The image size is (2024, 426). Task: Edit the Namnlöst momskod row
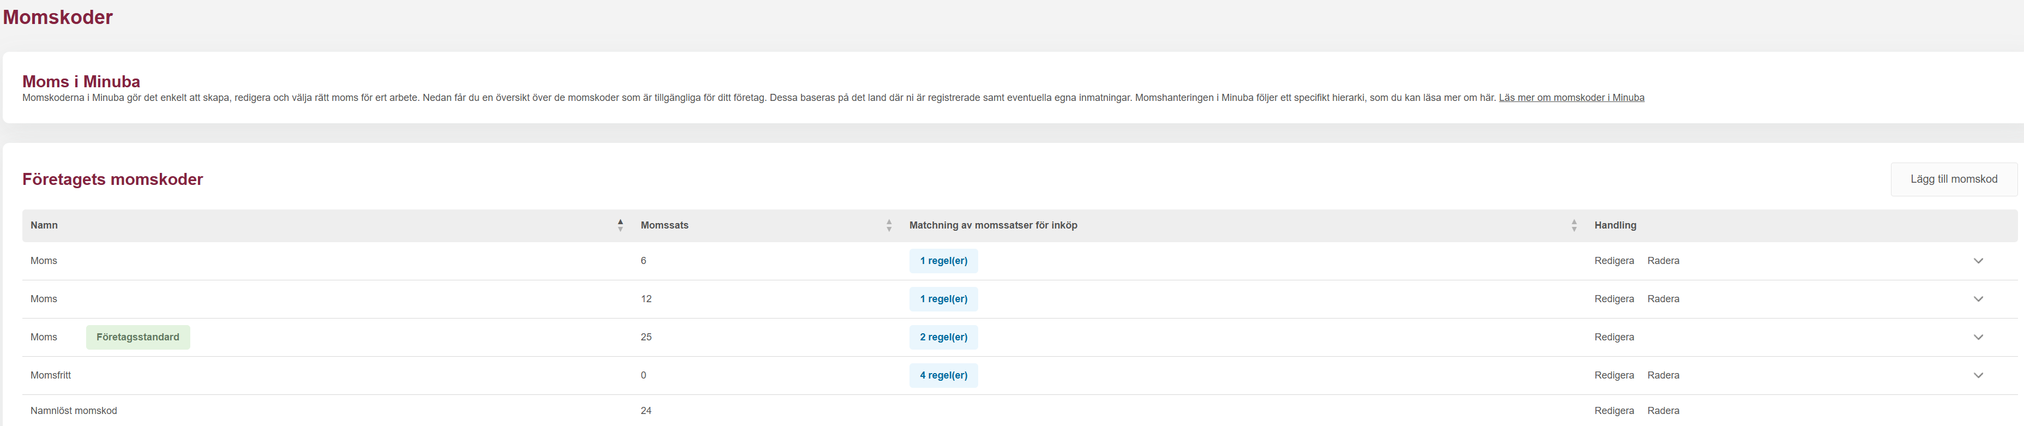(x=1614, y=410)
